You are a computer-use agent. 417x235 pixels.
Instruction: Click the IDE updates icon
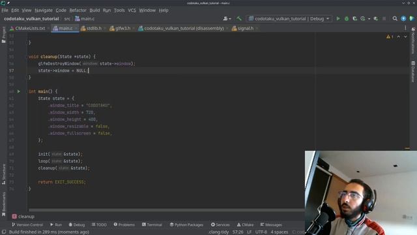[403, 19]
